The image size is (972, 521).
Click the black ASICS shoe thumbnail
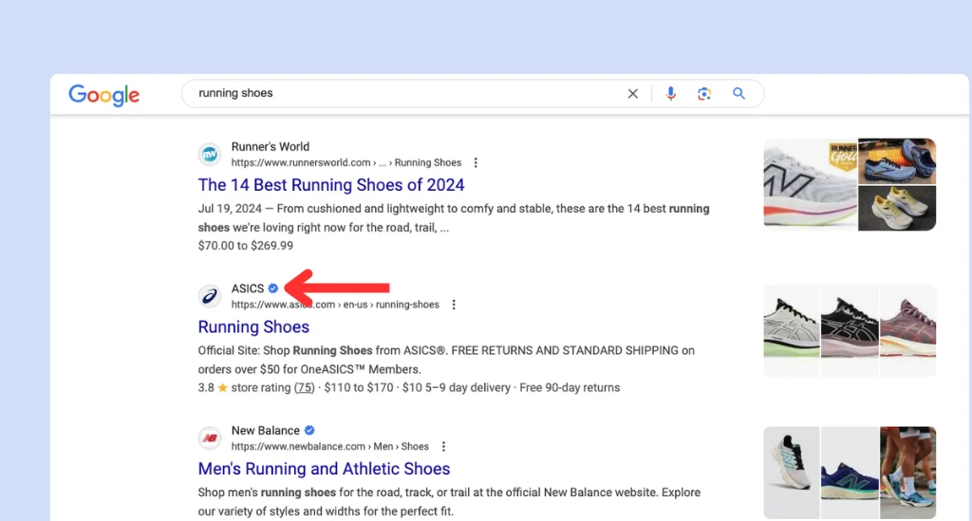coord(850,330)
